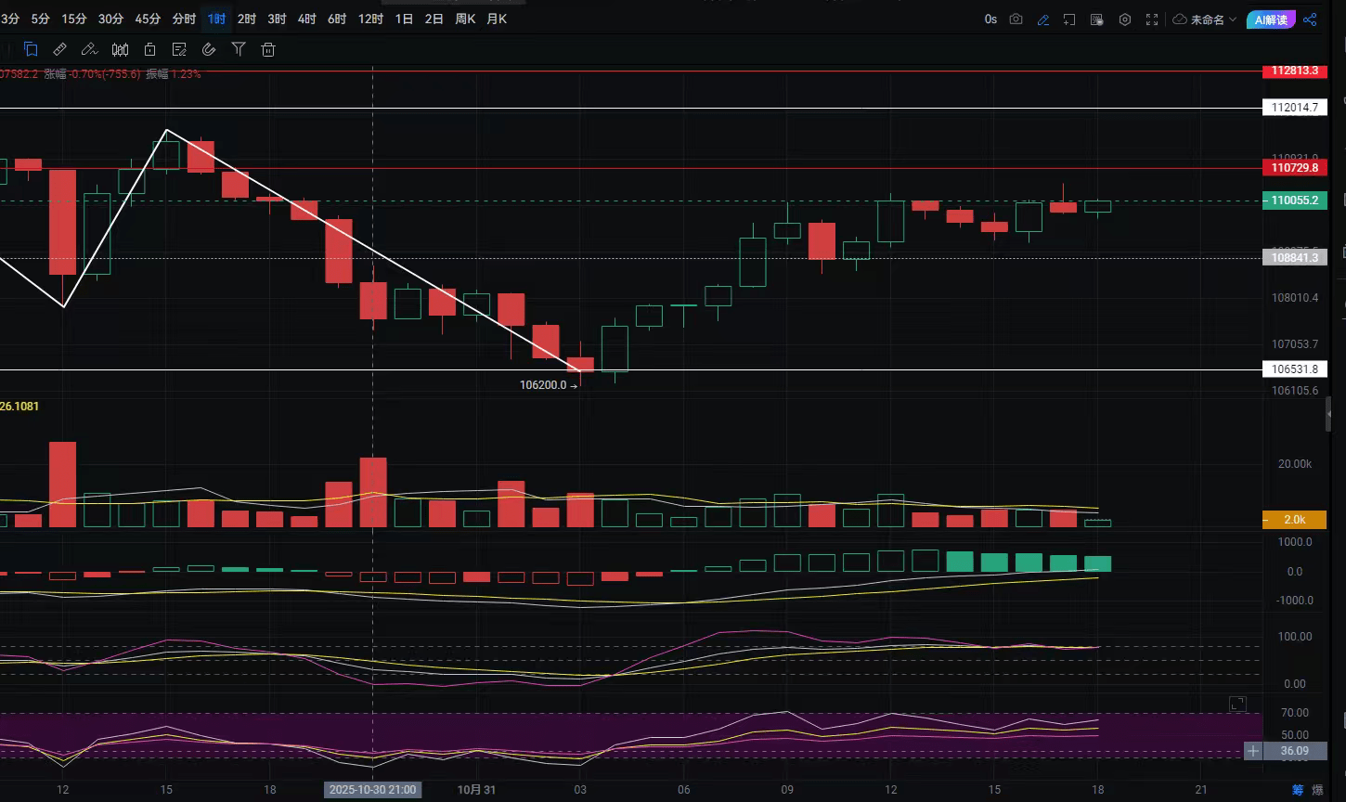Click the funnel filter icon
This screenshot has height=802, width=1346.
pos(239,50)
